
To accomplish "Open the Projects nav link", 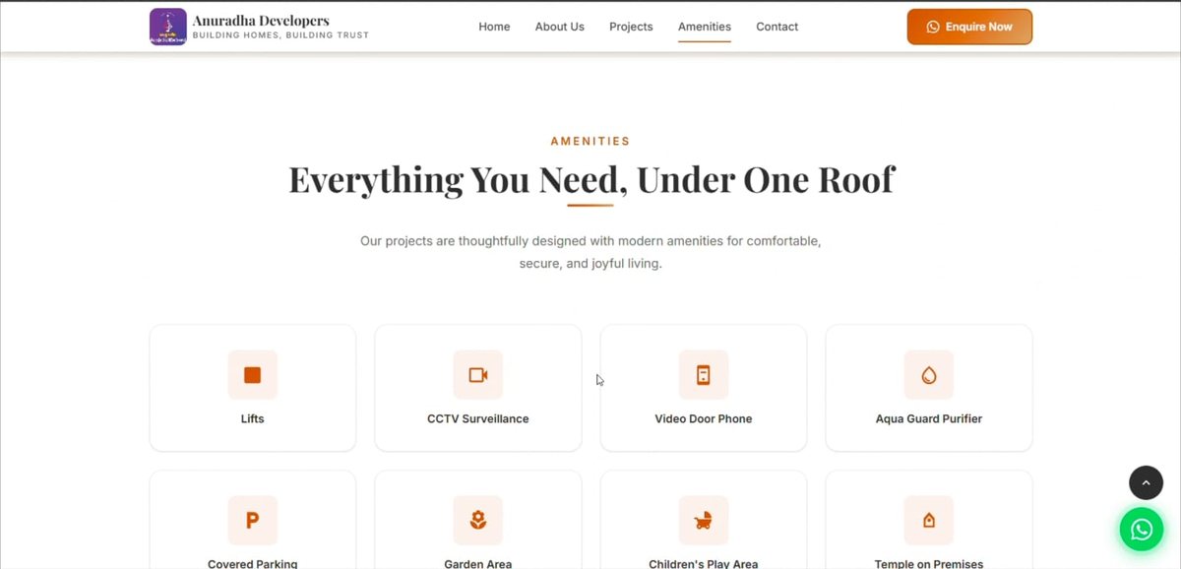I will point(631,27).
